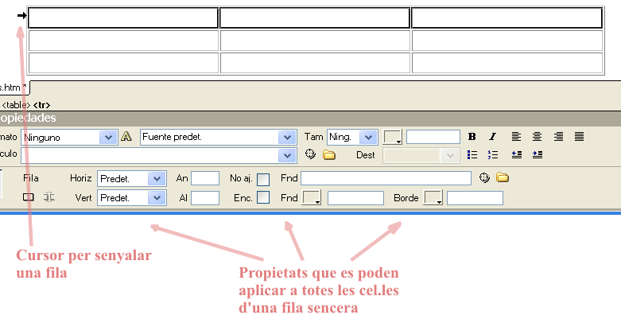Open the text color swatch picker

pos(392,137)
